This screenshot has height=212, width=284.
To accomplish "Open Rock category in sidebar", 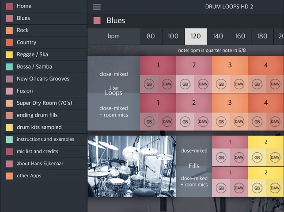I will (45, 30).
